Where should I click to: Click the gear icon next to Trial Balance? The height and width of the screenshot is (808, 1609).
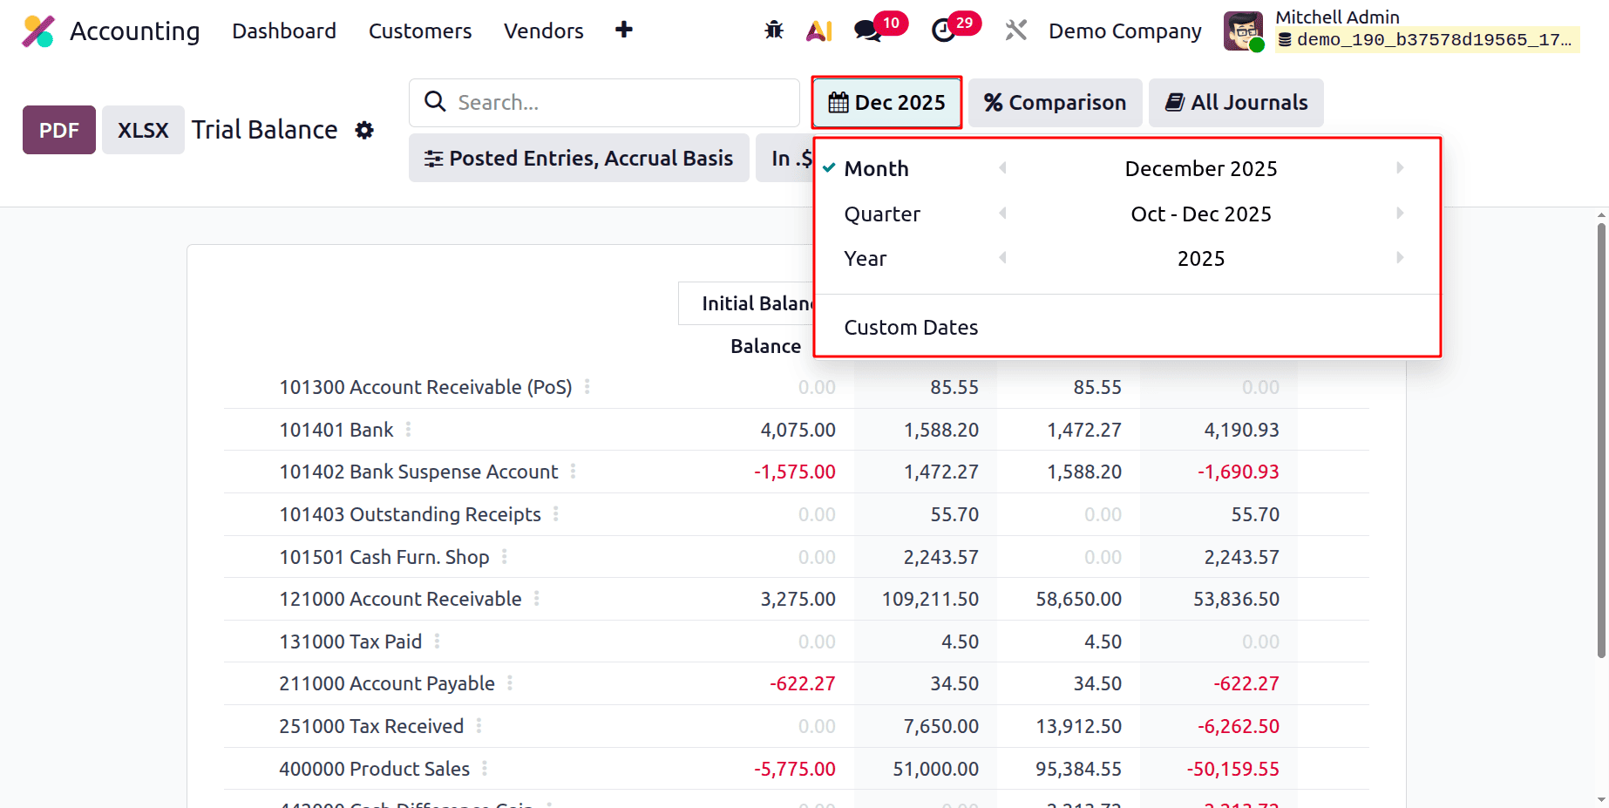pyautogui.click(x=364, y=130)
